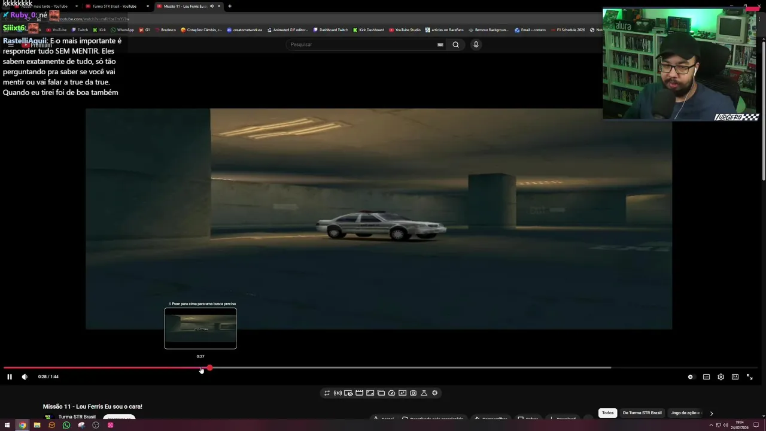
Task: Open the taskbar clock showing 19:04
Action: (x=740, y=425)
